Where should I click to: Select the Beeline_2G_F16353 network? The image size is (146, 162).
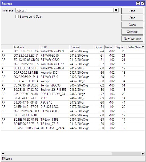(x=73, y=90)
